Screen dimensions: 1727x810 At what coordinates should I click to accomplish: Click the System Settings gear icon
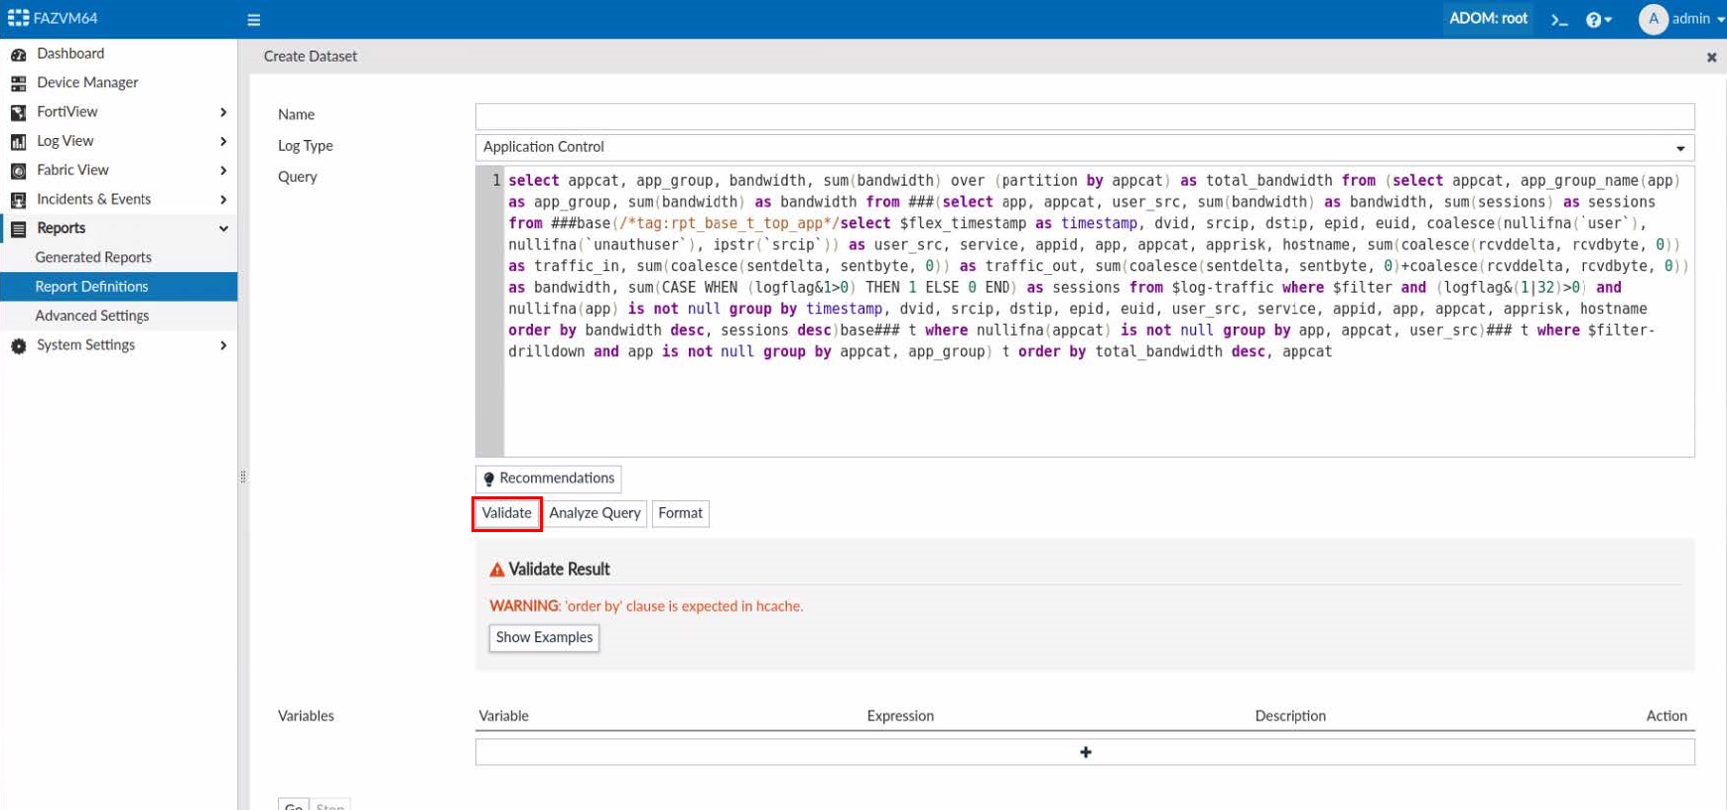click(18, 345)
